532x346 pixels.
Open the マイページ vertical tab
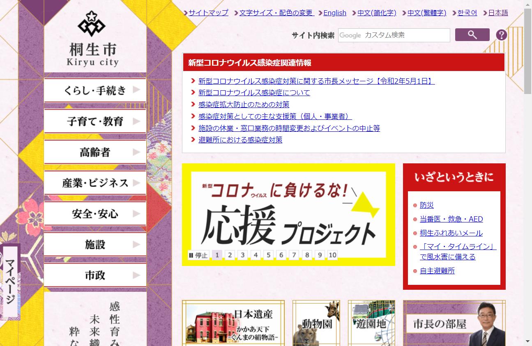(10, 283)
